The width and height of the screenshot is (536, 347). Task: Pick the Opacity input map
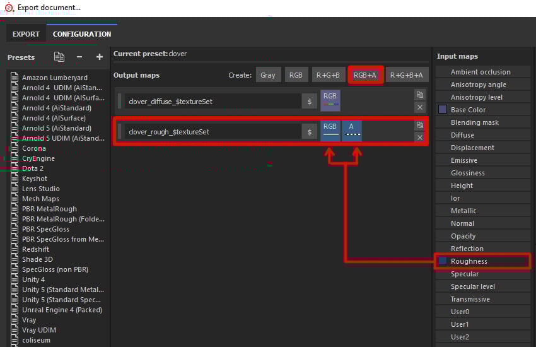tap(483, 236)
